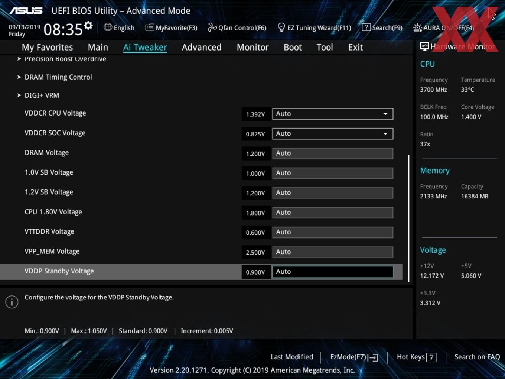Switch to the Boot tab
This screenshot has height=379, width=505.
tap(293, 47)
